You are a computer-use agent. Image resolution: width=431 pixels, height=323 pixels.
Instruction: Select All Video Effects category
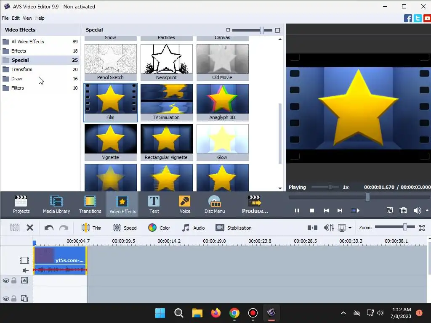coord(40,42)
